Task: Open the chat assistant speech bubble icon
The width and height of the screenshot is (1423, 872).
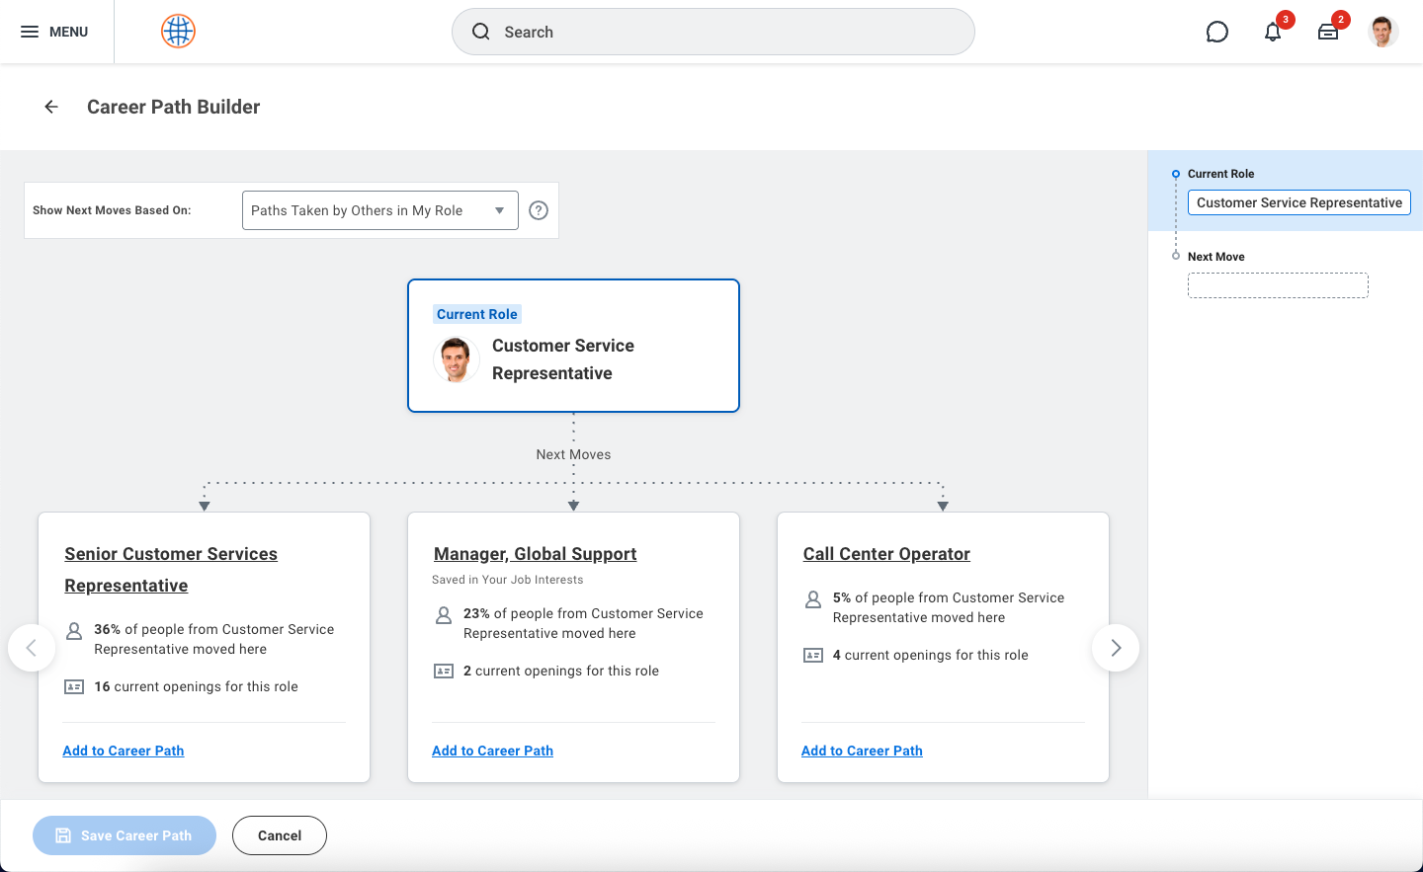Action: click(x=1216, y=32)
